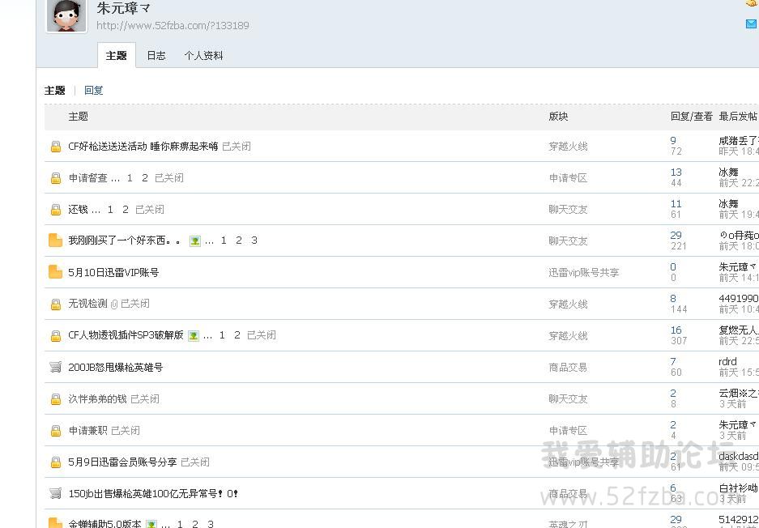759x528 pixels.
Task: Click lock icon beside CF人物透视插件SP3破解版
Action: coord(56,335)
